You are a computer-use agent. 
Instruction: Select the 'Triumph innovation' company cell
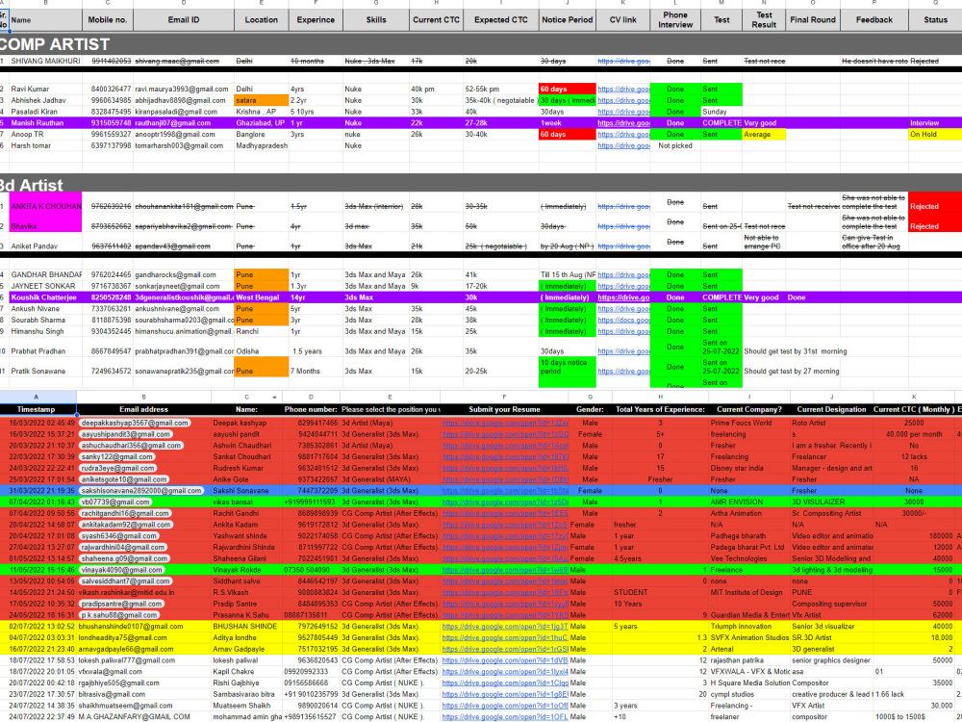click(x=749, y=627)
